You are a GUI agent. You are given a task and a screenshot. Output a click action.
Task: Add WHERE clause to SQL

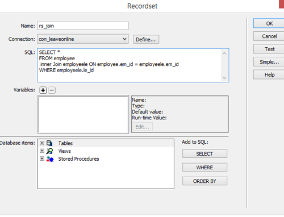204,168
